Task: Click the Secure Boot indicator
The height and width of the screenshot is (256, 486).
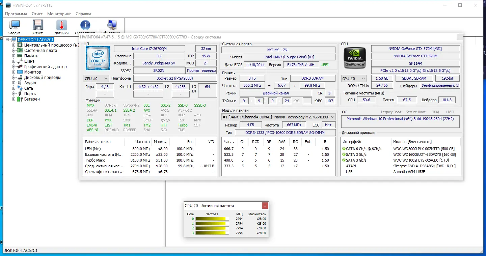Action: tap(415, 112)
